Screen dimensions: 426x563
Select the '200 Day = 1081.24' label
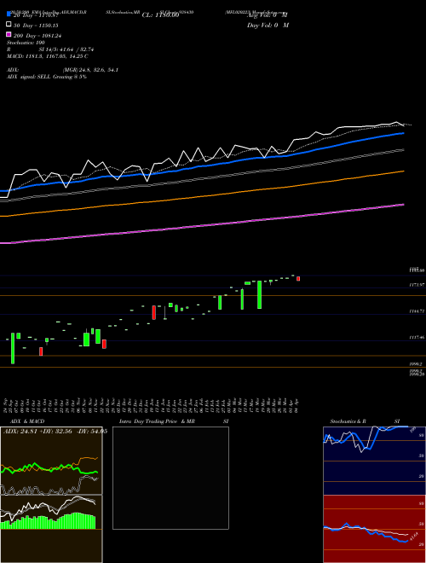coord(37,36)
